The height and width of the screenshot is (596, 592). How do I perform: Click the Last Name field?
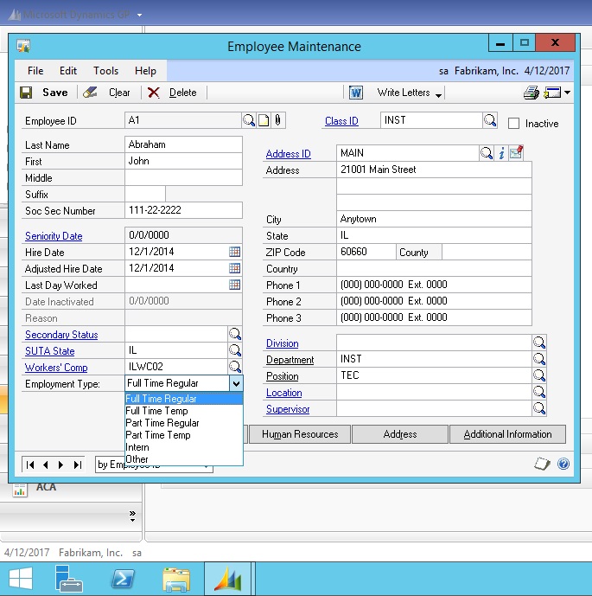point(183,144)
